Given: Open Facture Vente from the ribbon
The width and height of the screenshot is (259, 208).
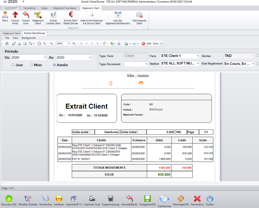Looking at the screenshot, I should pos(15,18).
